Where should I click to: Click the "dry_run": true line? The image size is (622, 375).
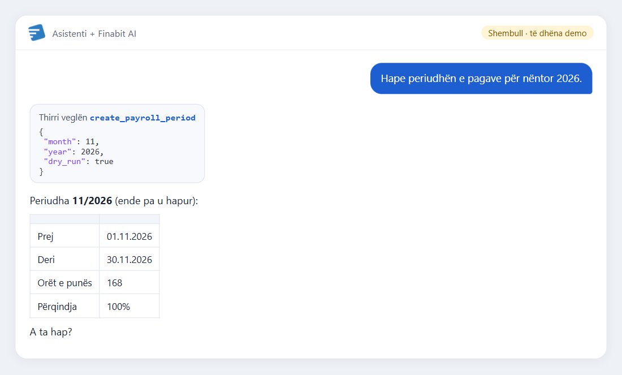click(x=79, y=162)
